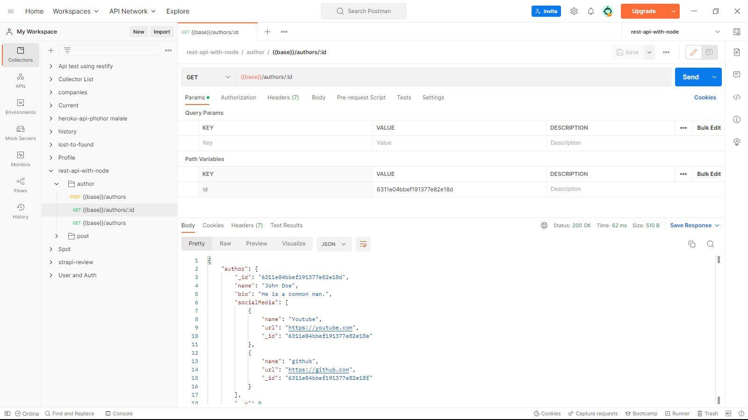Switch to the Visualize view
This screenshot has width=748, height=420.
click(x=294, y=244)
